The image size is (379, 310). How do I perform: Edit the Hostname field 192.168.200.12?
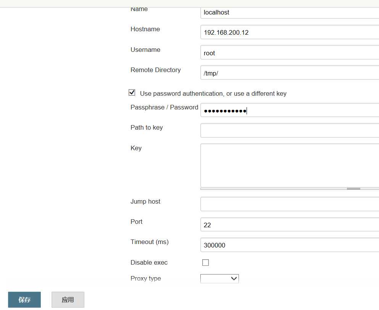click(290, 32)
